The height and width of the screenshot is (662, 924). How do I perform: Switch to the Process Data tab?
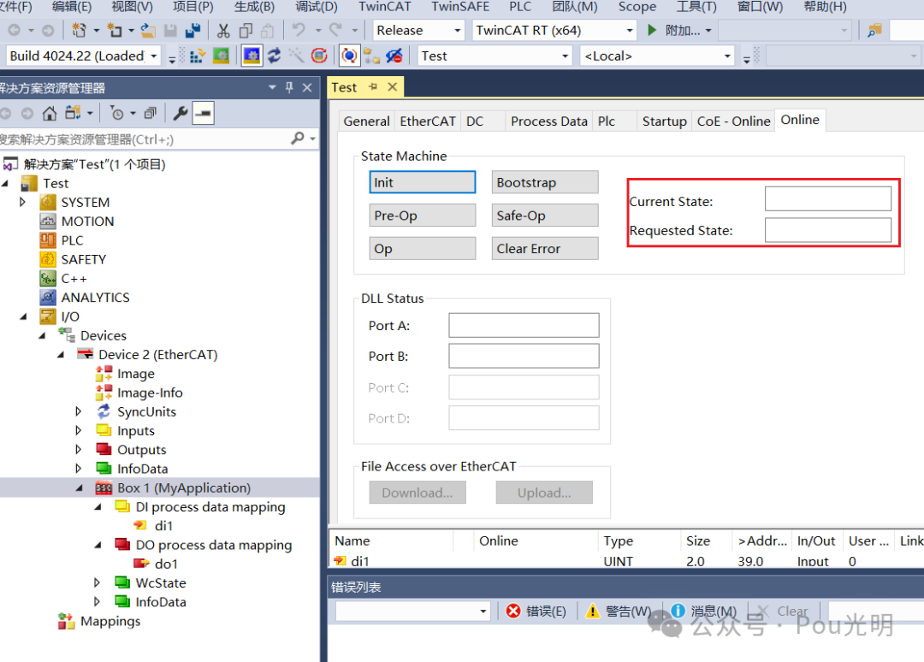548,121
